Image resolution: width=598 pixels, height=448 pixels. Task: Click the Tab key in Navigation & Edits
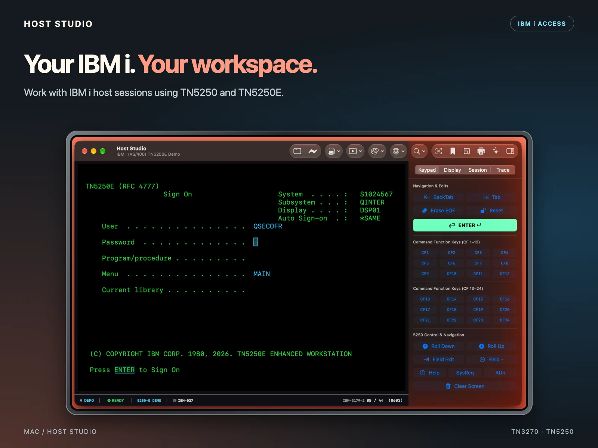tap(491, 197)
